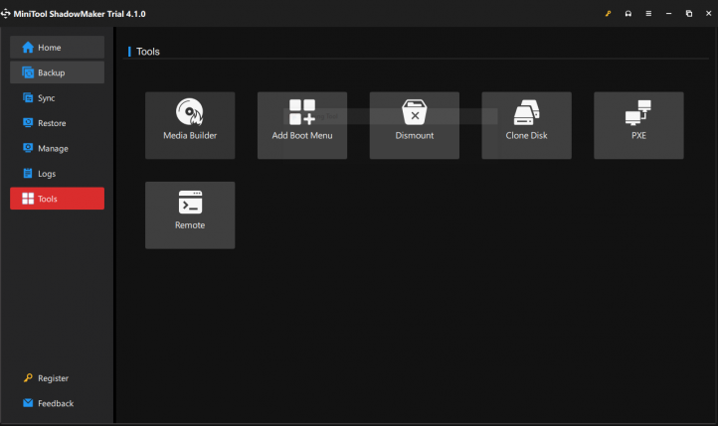718x426 pixels.
Task: Click the key icon in title bar
Action: click(x=608, y=14)
